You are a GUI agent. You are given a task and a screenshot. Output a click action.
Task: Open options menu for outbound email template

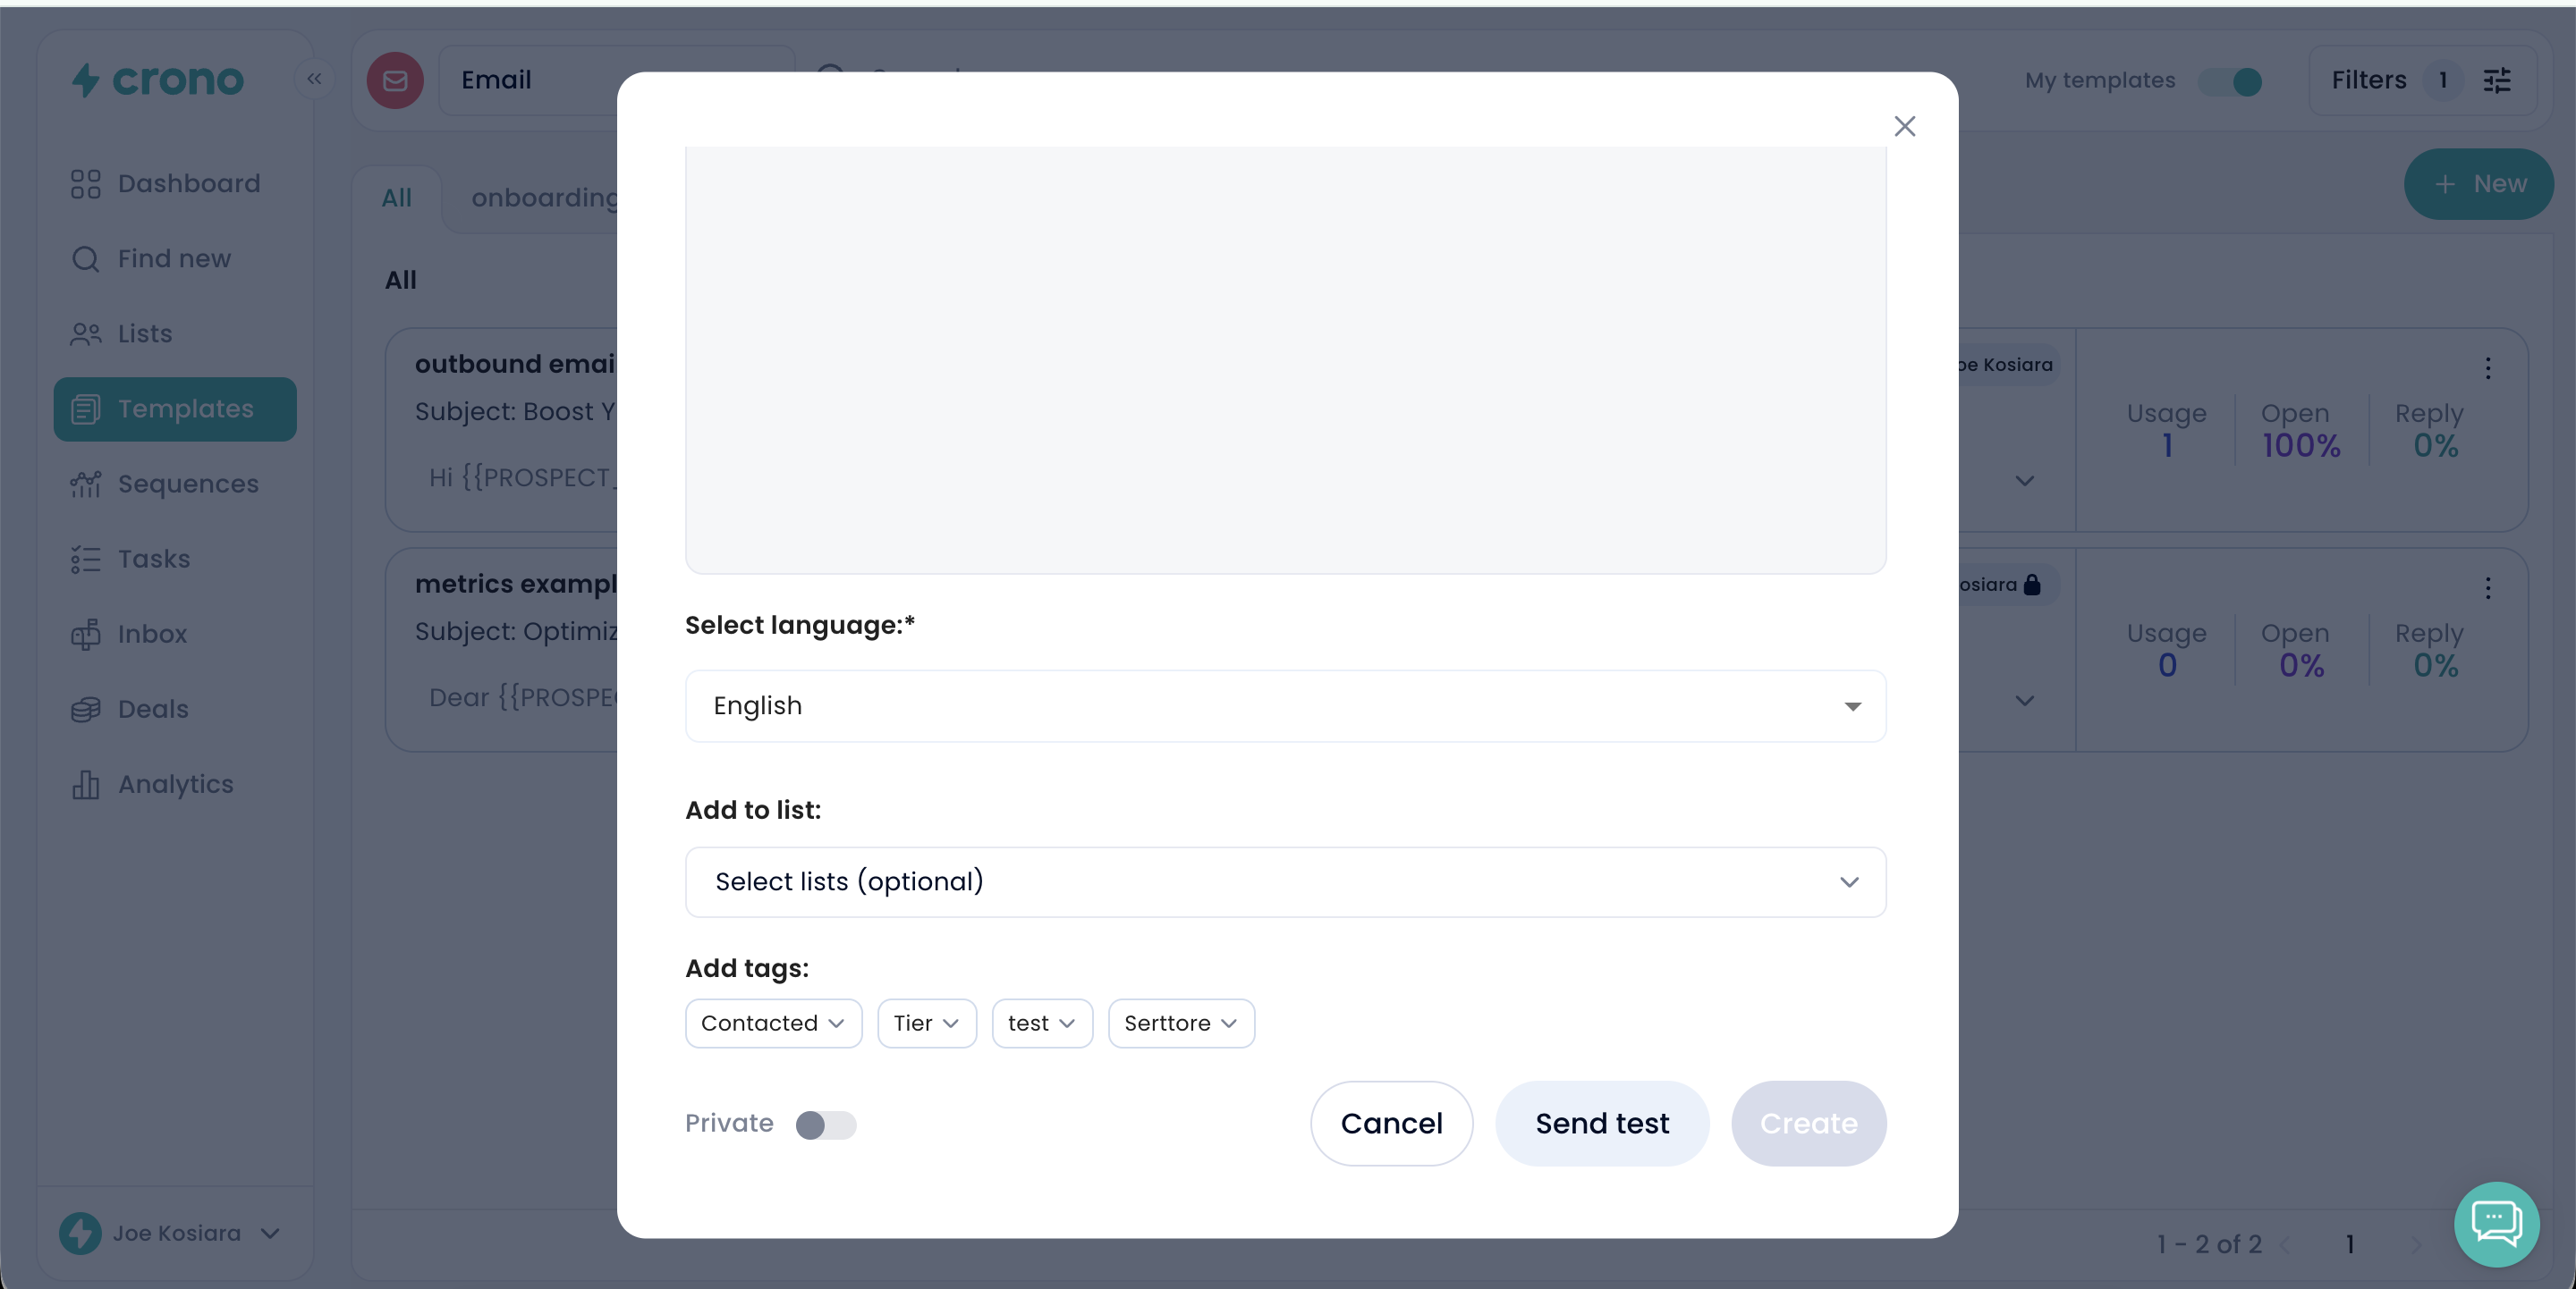pyautogui.click(x=2488, y=368)
